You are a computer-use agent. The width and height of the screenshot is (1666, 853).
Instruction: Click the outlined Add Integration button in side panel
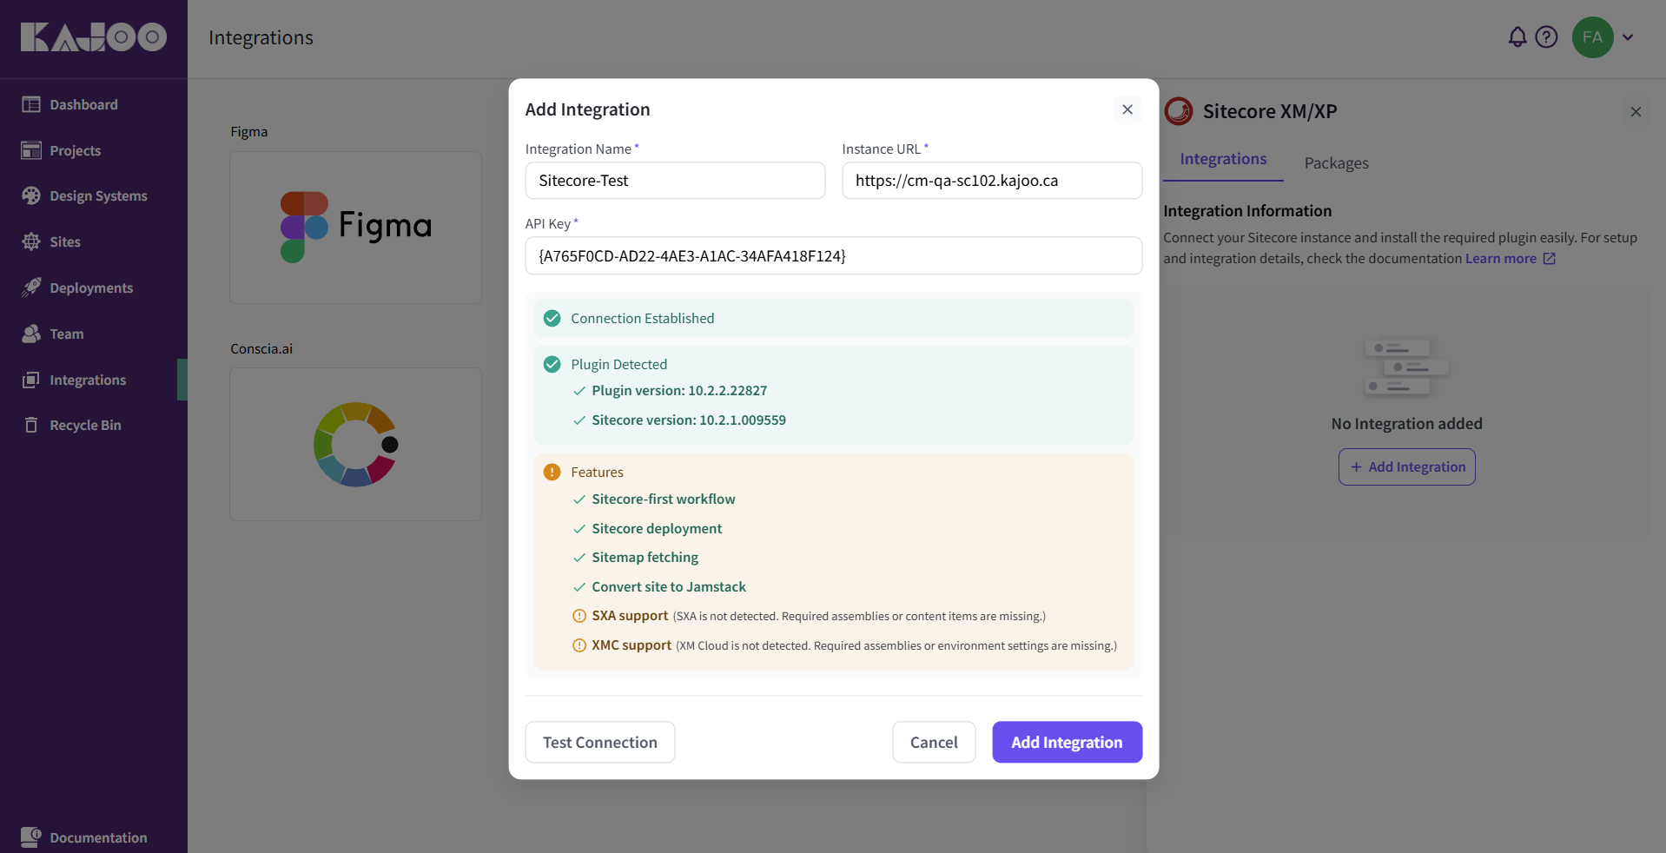1406,466
